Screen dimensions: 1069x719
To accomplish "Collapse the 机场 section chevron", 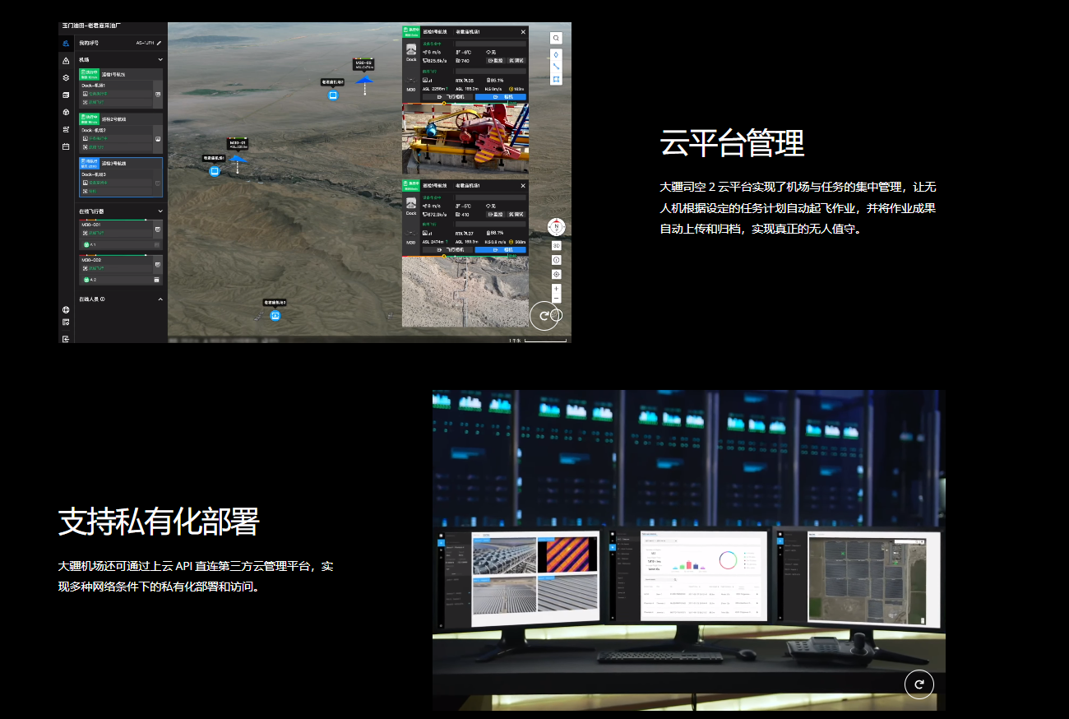I will point(160,60).
